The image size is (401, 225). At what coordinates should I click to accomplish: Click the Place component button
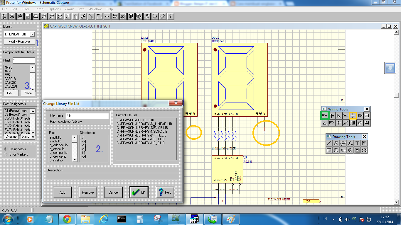click(x=28, y=93)
